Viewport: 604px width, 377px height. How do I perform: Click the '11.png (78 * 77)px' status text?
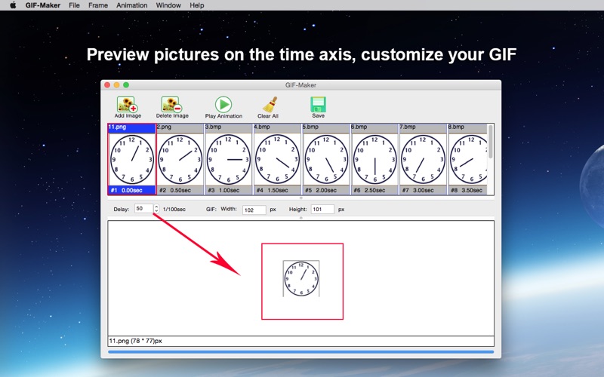136,341
